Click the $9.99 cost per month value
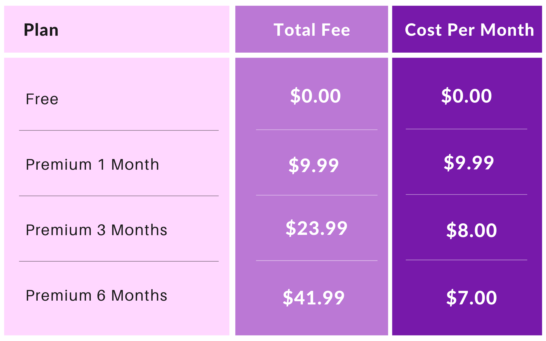 [x=469, y=163]
